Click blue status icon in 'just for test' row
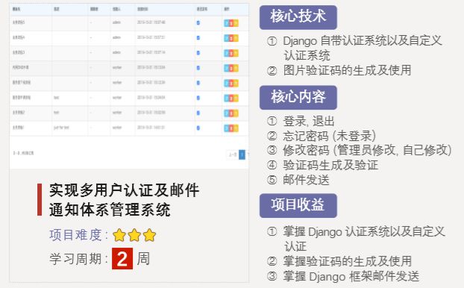The width and height of the screenshot is (464, 288). [198, 128]
